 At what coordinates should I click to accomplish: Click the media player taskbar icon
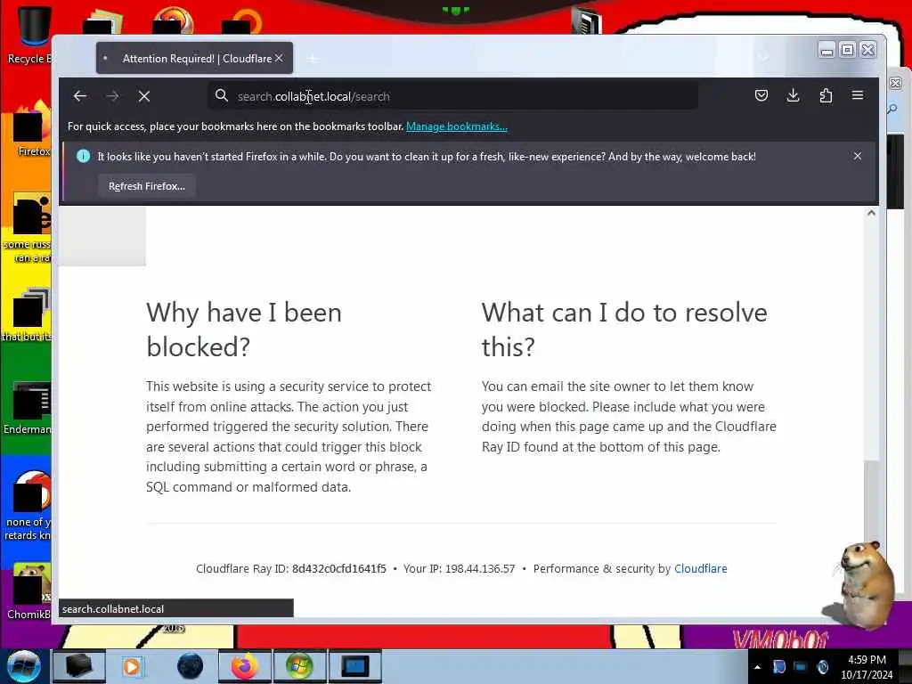132,666
